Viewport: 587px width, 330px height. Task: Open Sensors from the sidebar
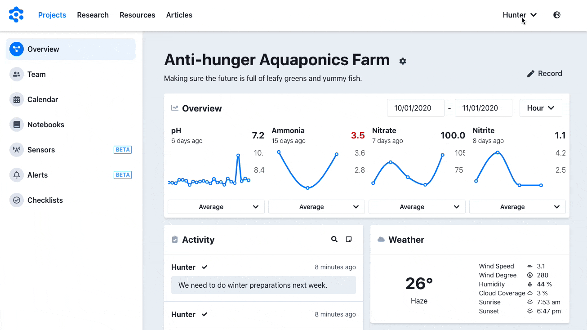click(41, 150)
